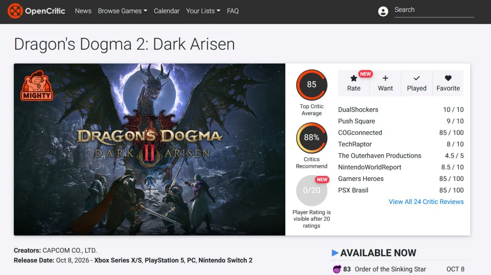Click the Dragon's Dogma 2 cover artwork
Viewport: 491px width, 275px height.
(x=150, y=149)
